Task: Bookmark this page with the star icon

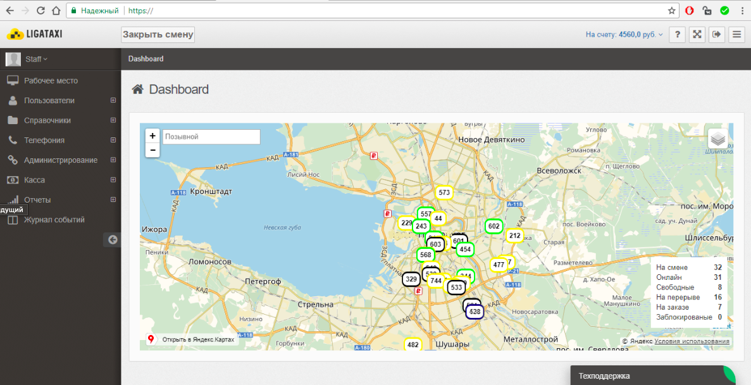Action: coord(672,11)
